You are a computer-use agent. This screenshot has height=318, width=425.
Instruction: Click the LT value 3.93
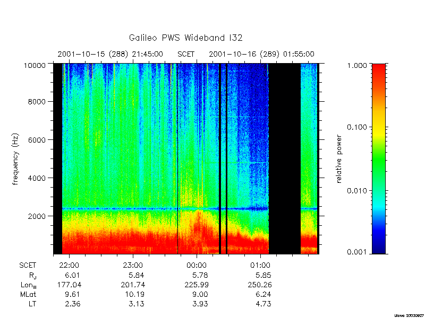tap(200, 304)
